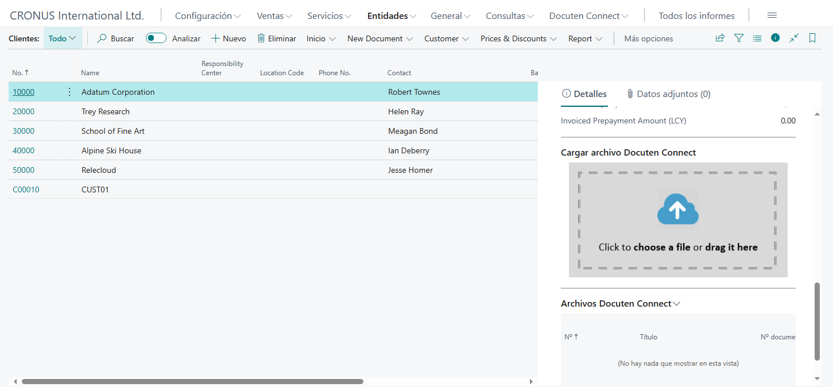
Task: Switch to Datos adjuntos tab
Action: 668,94
